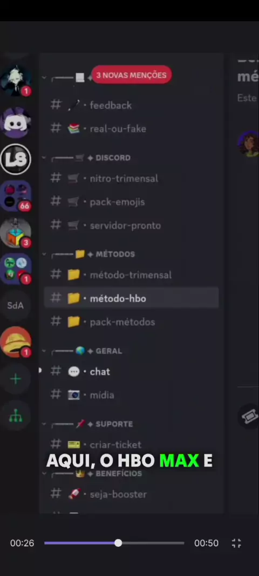The height and width of the screenshot is (576, 259).
Task: Open the criar-ticket channel
Action: coord(131,445)
